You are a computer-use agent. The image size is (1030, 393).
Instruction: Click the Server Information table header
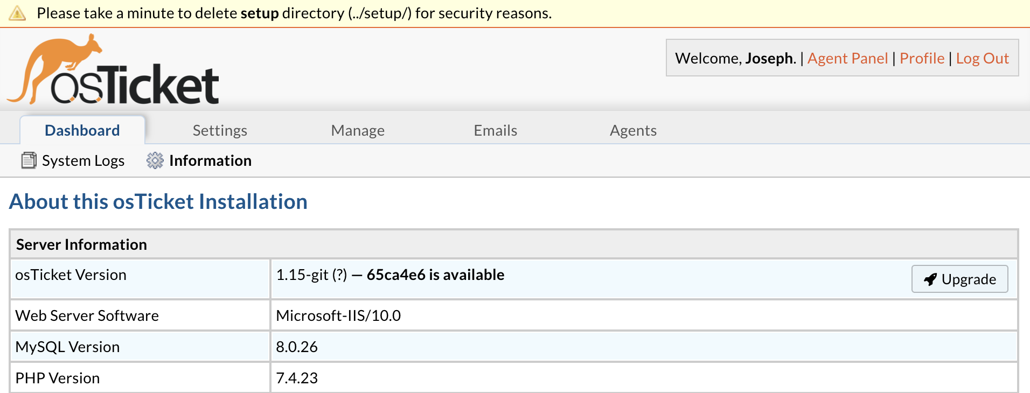click(81, 244)
